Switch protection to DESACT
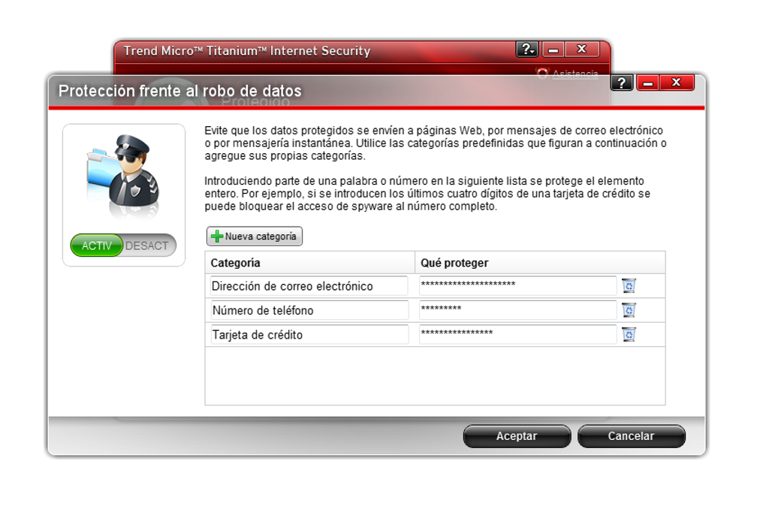Viewport: 766px width, 512px height. [x=149, y=245]
